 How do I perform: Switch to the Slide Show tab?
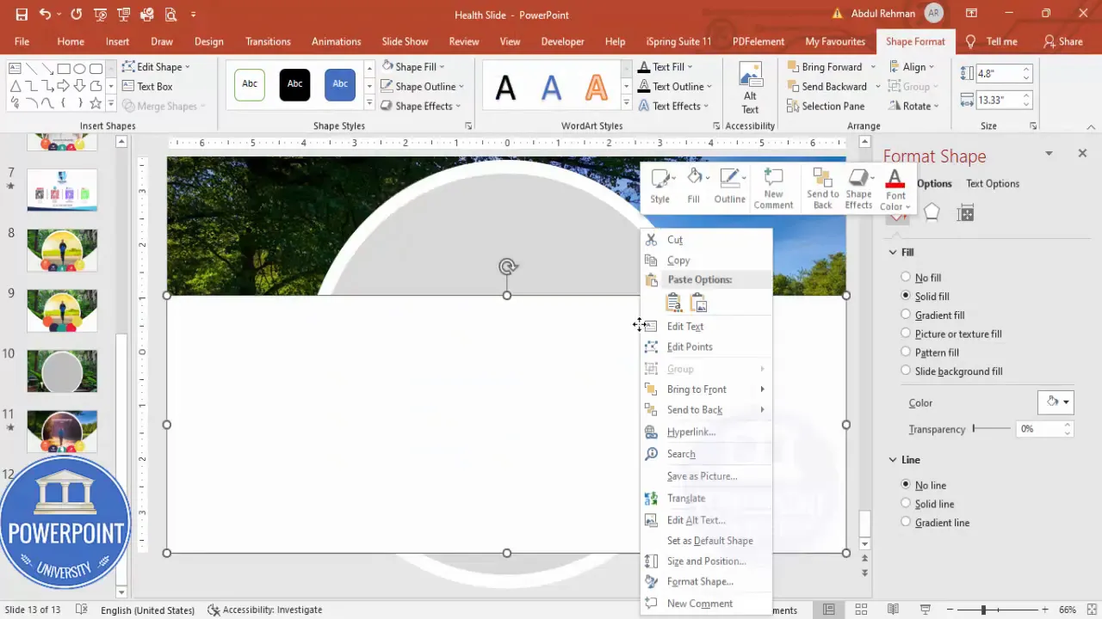[405, 41]
